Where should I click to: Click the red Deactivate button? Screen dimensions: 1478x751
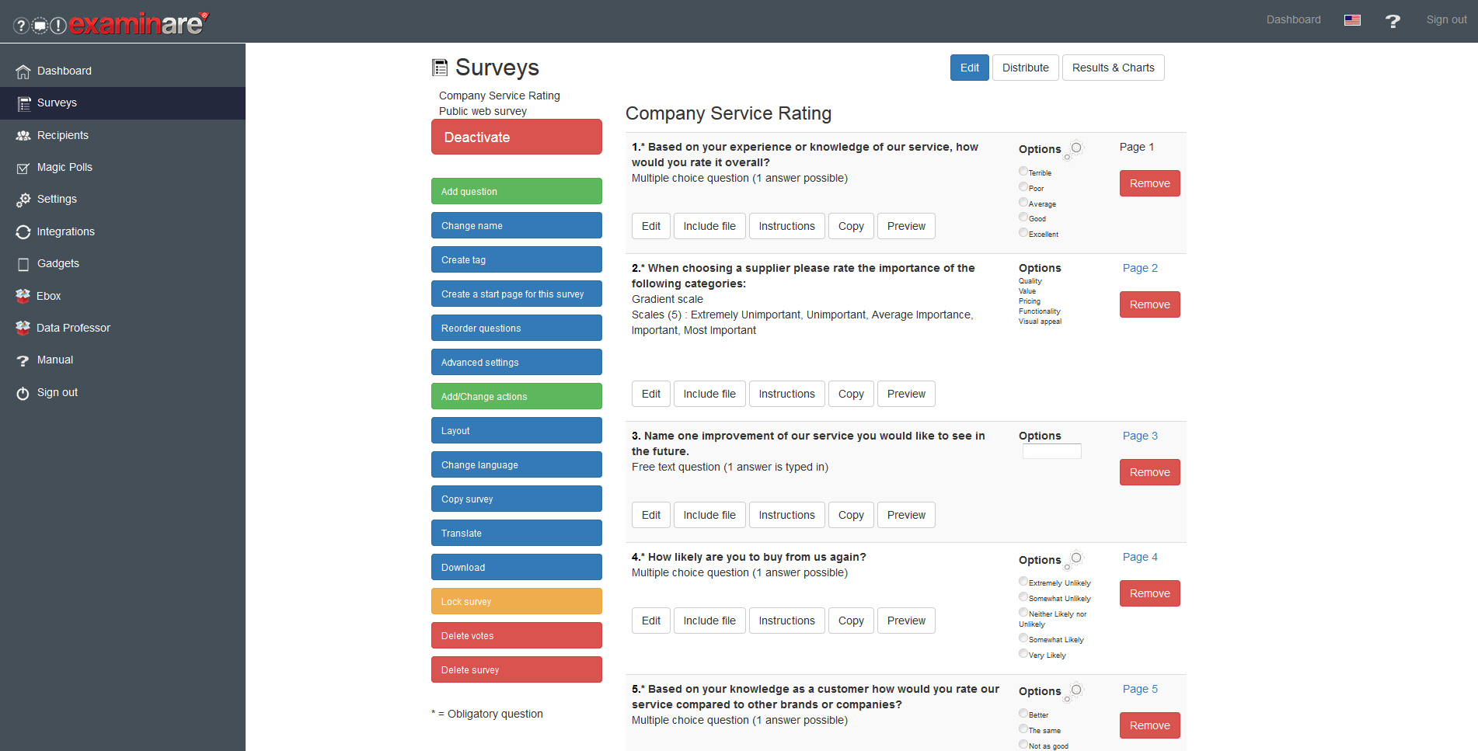(x=517, y=137)
